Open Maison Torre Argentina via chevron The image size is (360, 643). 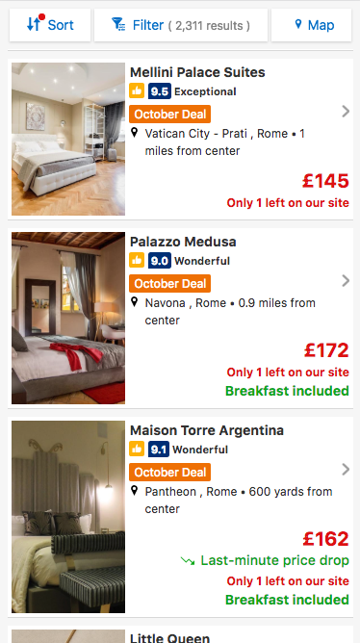point(346,469)
